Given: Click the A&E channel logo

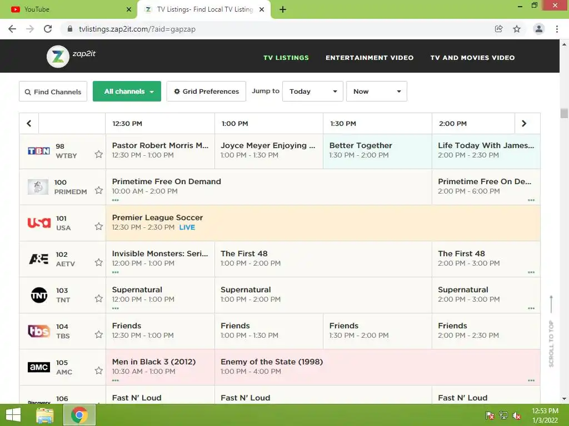Looking at the screenshot, I should pos(39,258).
